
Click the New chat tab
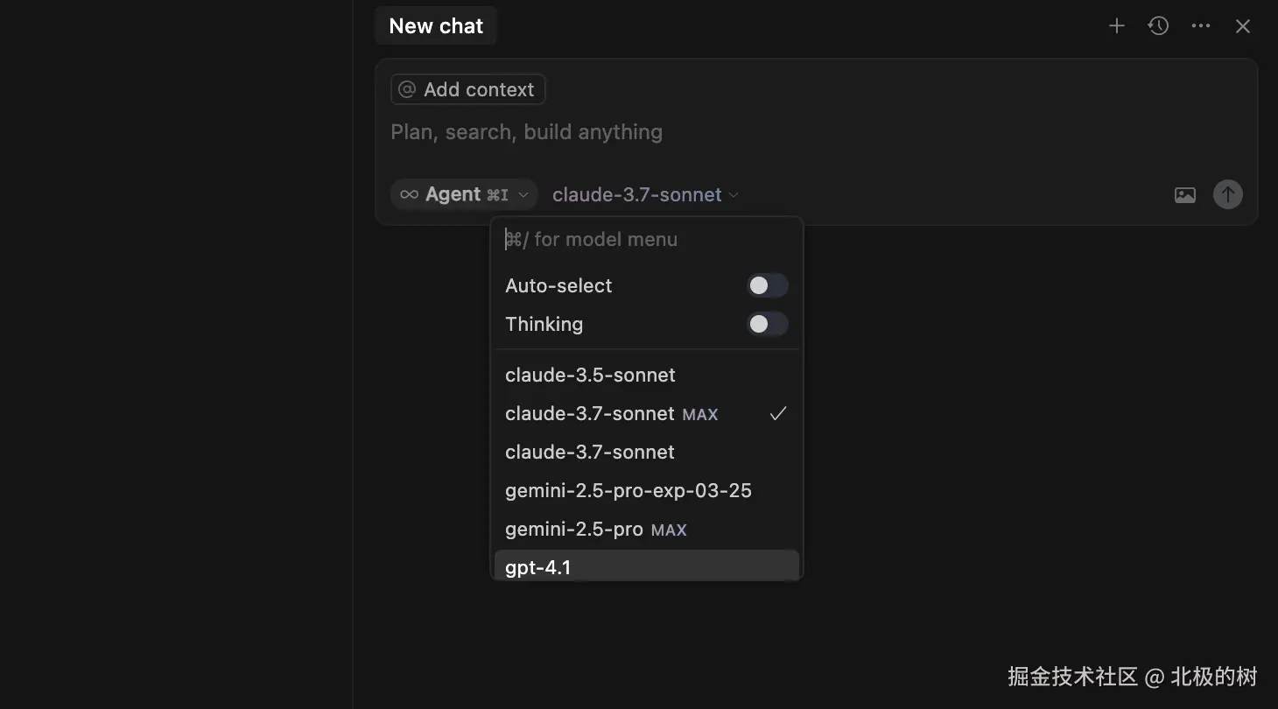pos(436,26)
